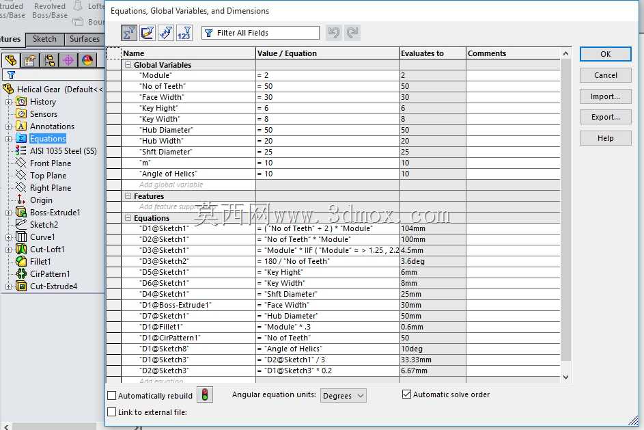Click the Import... button

(605, 96)
